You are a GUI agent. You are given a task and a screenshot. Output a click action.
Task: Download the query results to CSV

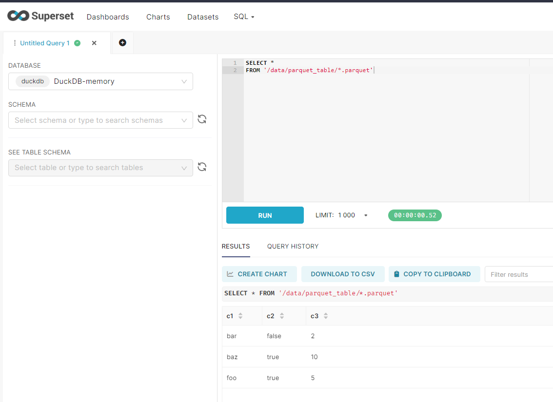[343, 274]
